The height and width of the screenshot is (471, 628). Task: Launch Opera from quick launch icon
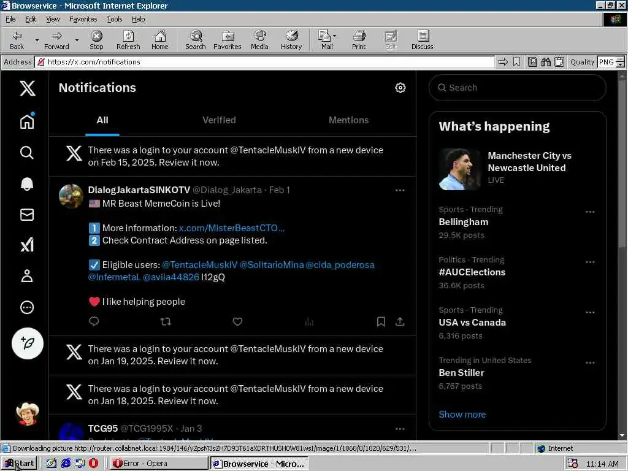93,464
